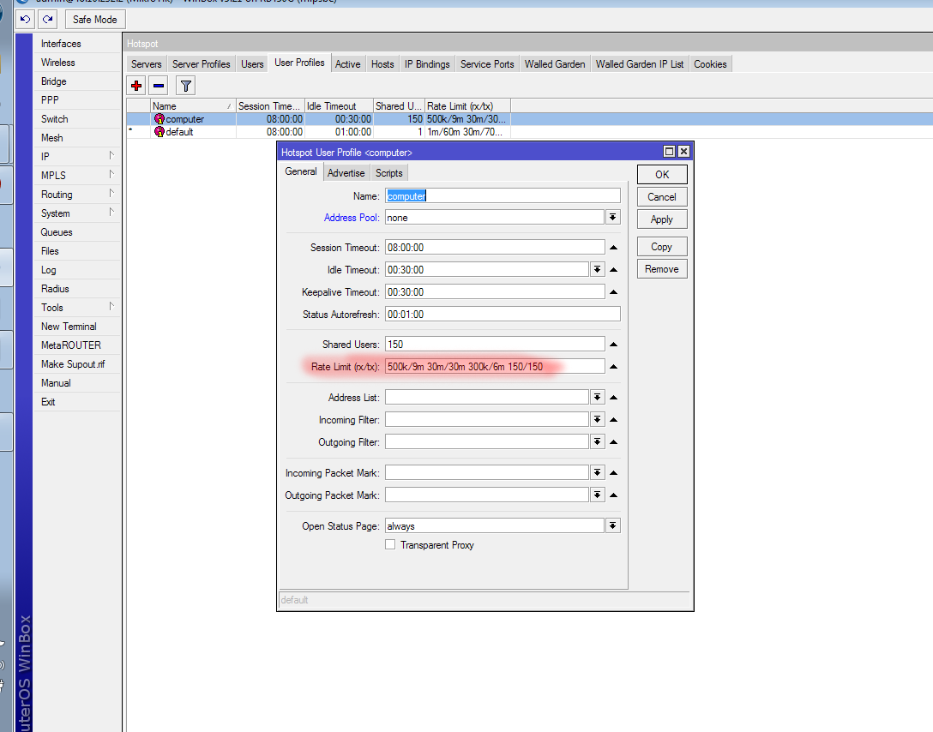The height and width of the screenshot is (732, 933).
Task: Expand the Idle Timeout dropdown
Action: (597, 270)
